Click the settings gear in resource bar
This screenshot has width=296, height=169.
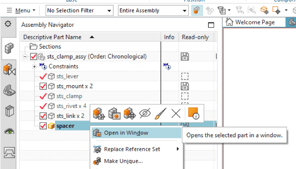pos(8,24)
